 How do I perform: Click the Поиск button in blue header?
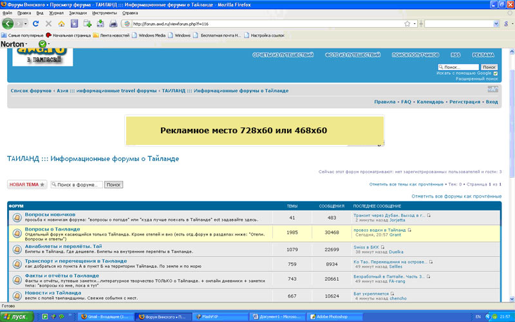pyautogui.click(x=489, y=67)
